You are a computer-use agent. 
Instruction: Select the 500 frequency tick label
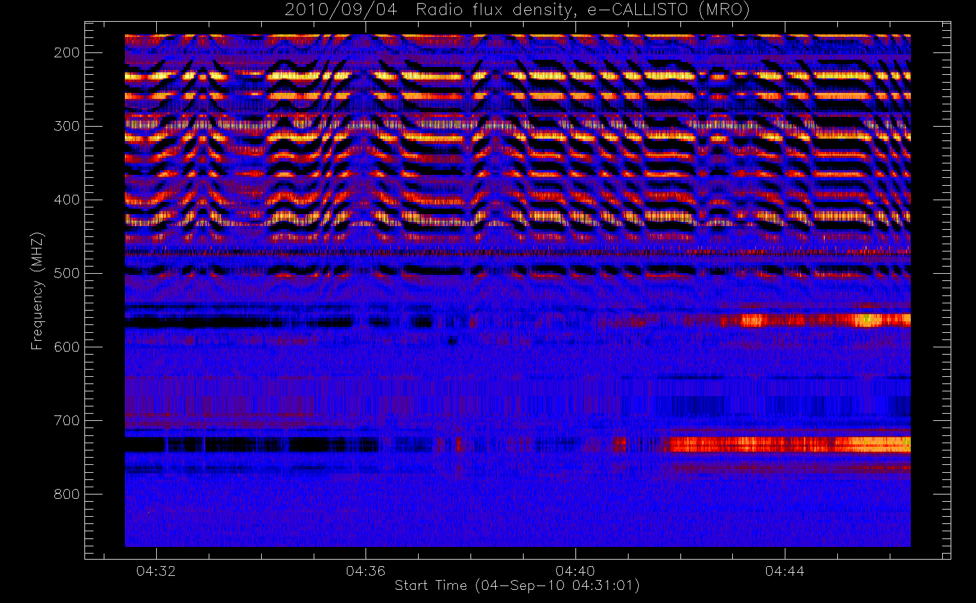(67, 273)
